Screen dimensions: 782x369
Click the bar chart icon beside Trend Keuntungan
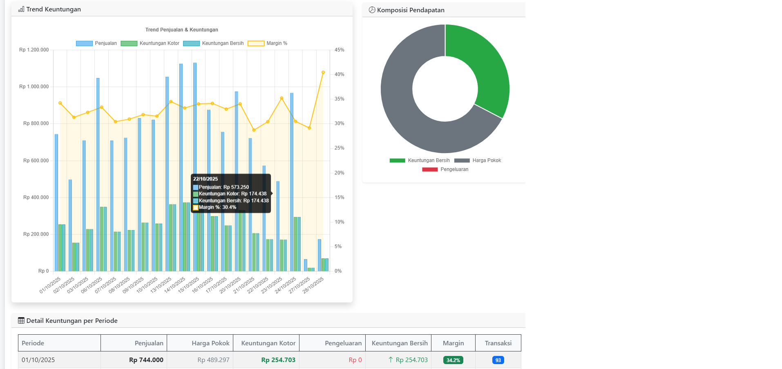tap(21, 9)
